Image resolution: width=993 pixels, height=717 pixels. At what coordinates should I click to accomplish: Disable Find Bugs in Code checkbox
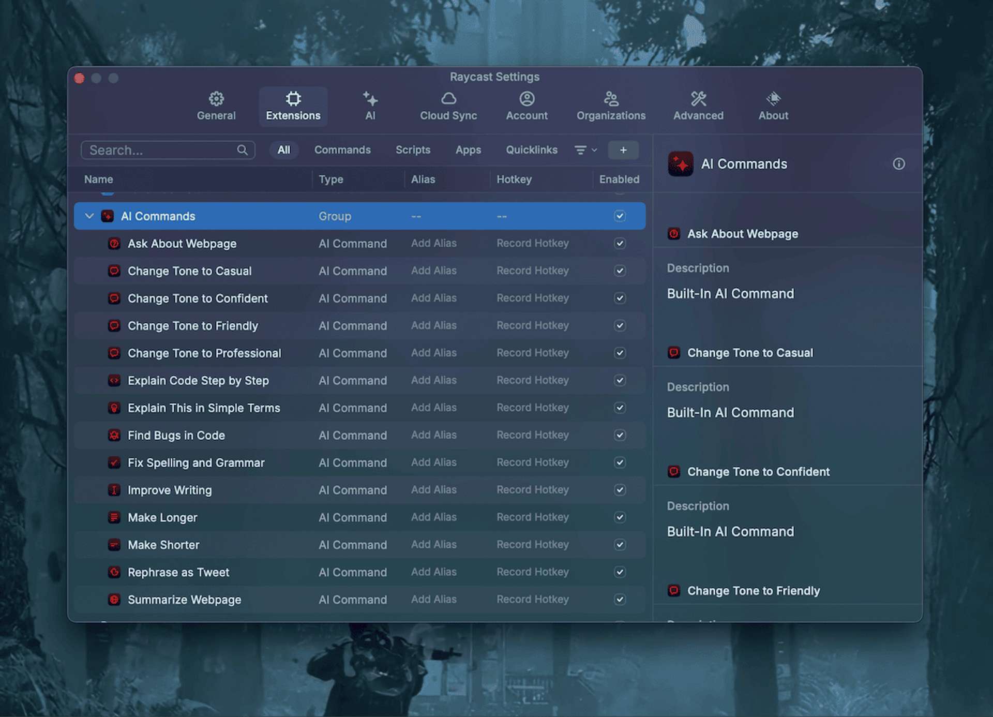[x=620, y=435]
